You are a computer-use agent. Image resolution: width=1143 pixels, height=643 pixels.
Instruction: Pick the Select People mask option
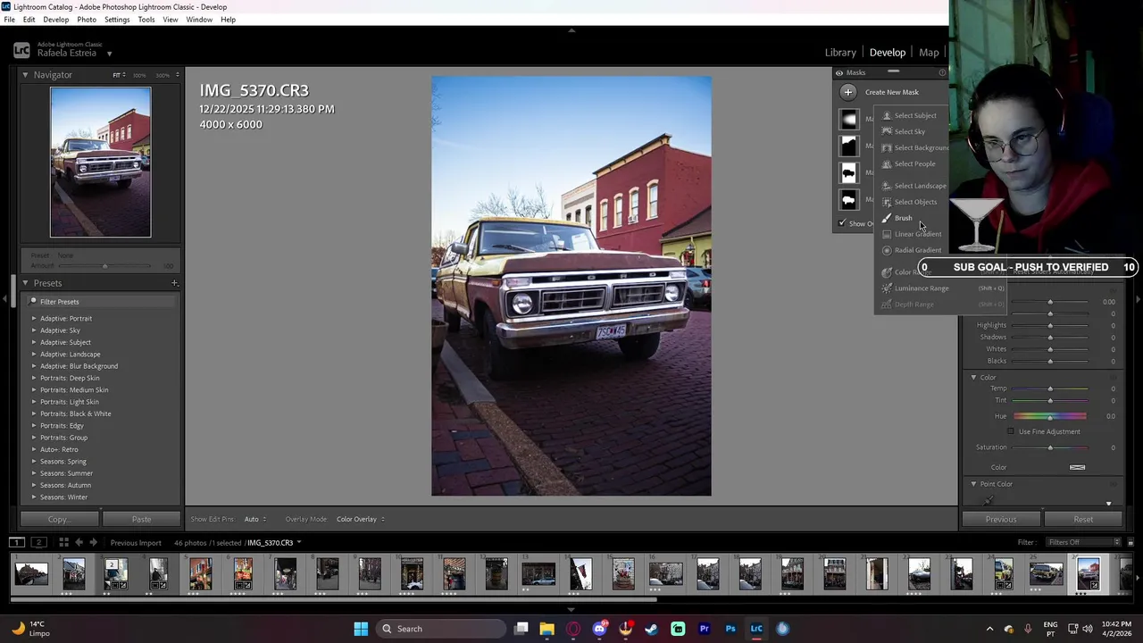click(x=909, y=163)
